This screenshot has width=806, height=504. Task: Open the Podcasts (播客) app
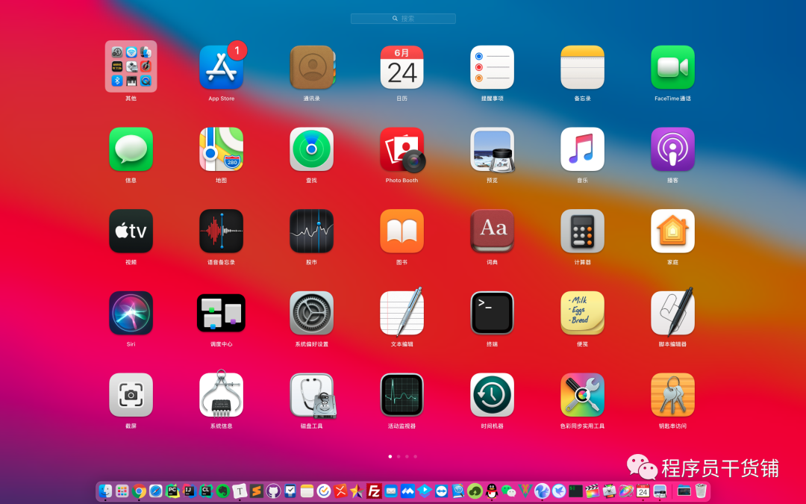pyautogui.click(x=673, y=149)
